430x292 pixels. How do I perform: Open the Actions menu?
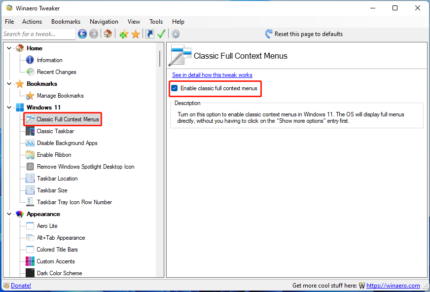point(32,22)
